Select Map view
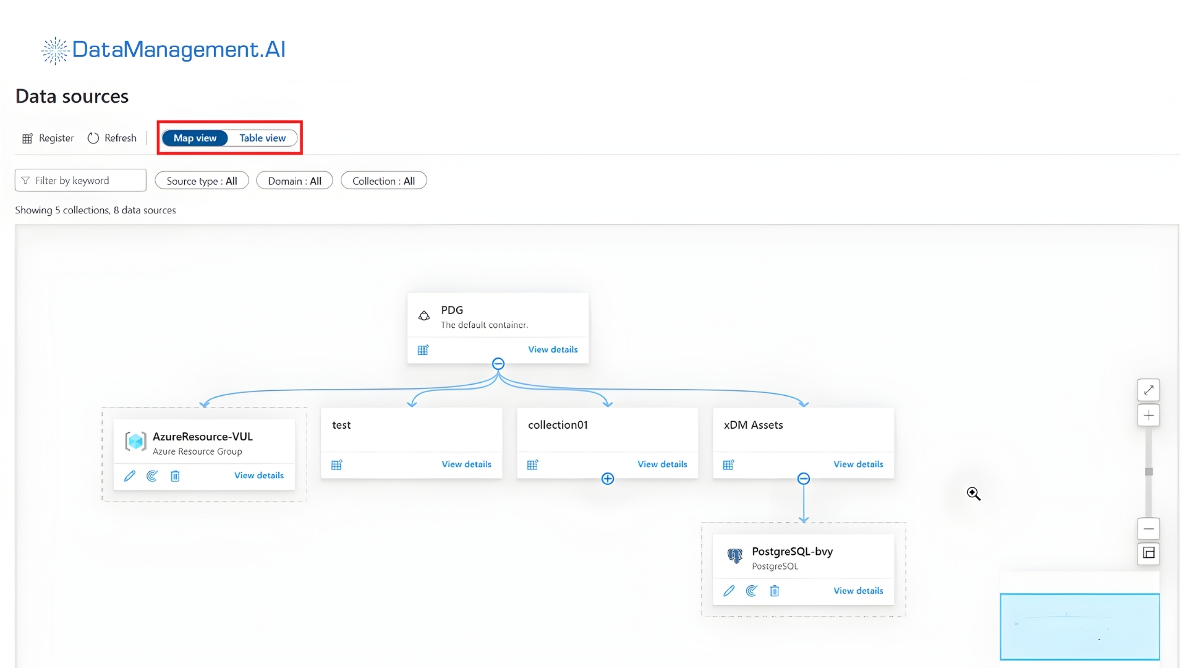This screenshot has height=668, width=1187. pyautogui.click(x=194, y=137)
